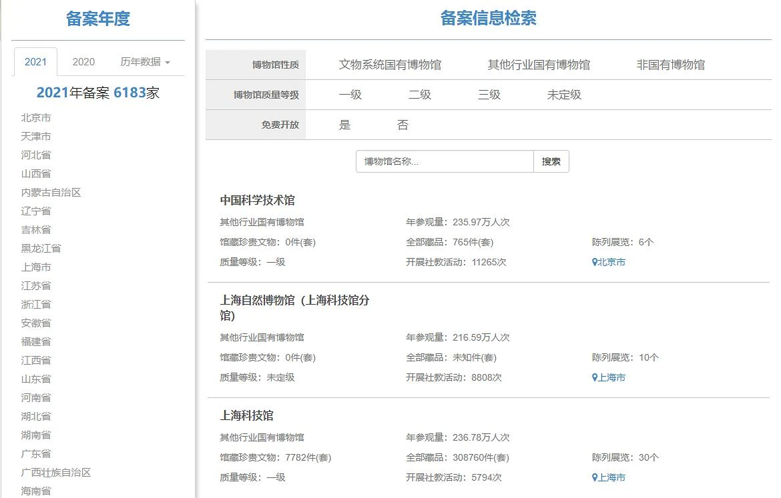This screenshot has height=498, width=781.
Task: Select quality level 一级
Action: [350, 95]
